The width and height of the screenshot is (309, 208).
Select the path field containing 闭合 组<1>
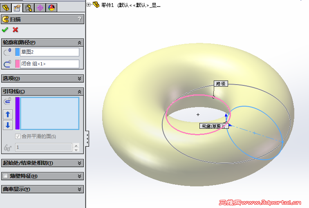(x=50, y=64)
